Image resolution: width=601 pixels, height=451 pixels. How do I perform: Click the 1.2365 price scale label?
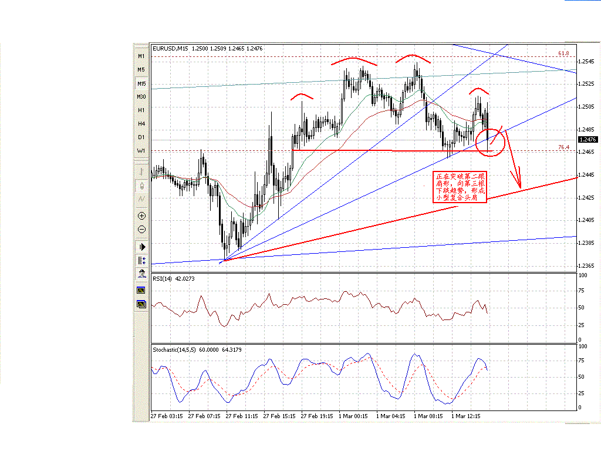[x=586, y=266]
